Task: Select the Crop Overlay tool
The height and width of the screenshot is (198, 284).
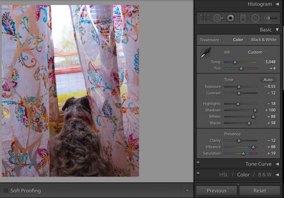Action: pos(204,18)
